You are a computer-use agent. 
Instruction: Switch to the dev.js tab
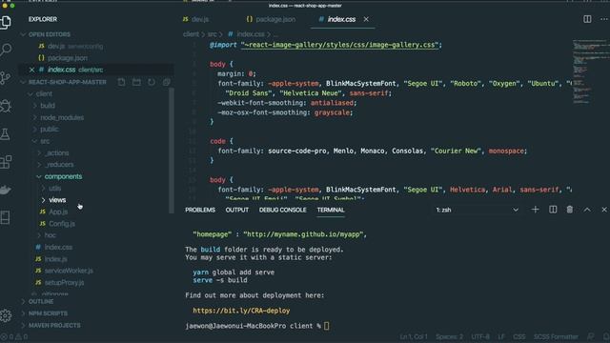click(196, 19)
